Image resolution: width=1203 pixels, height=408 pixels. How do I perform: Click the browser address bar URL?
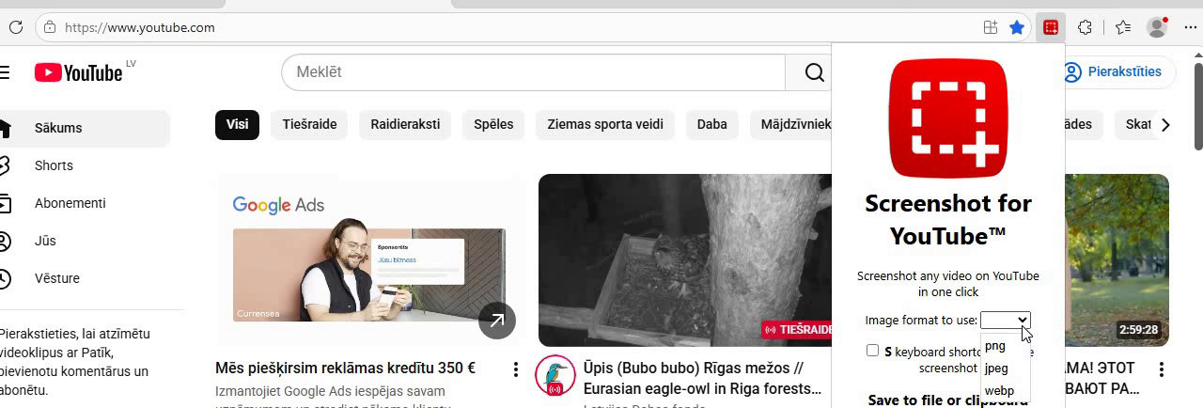140,27
